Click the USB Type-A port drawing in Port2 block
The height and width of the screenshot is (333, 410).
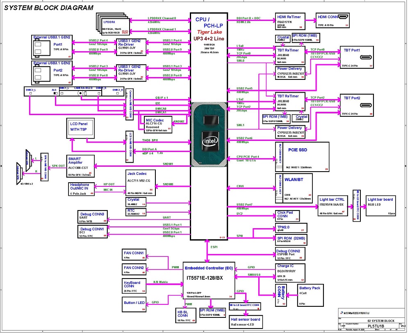coord(42,74)
